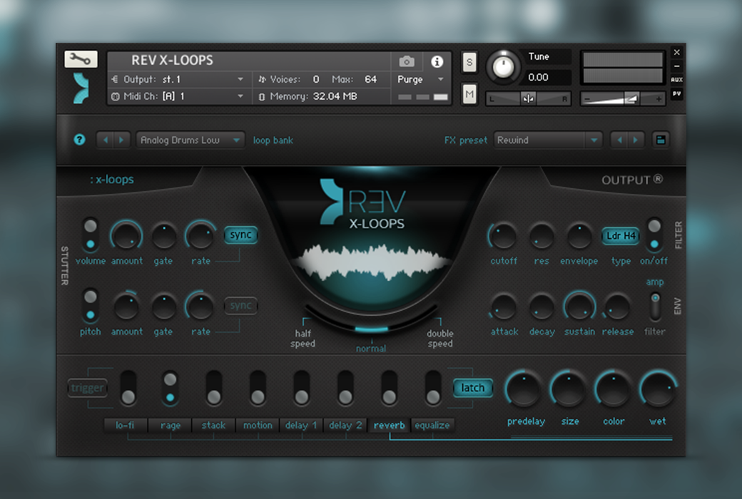This screenshot has width=742, height=499.
Task: Open the Rewind FX preset dropdown
Action: pyautogui.click(x=547, y=140)
